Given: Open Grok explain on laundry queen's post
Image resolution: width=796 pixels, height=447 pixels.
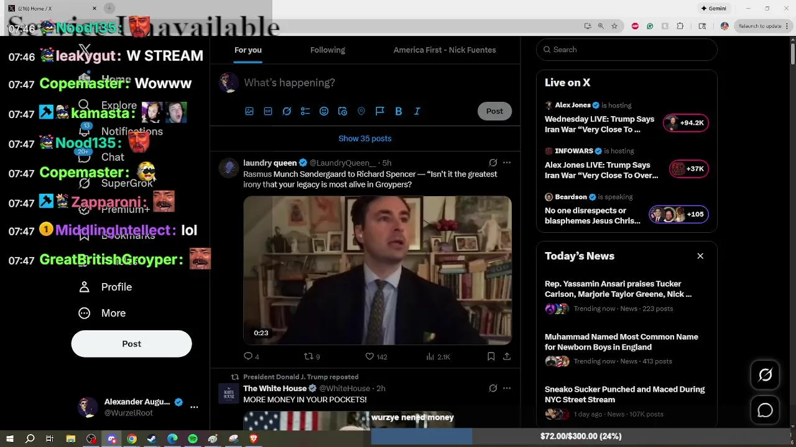Looking at the screenshot, I should pyautogui.click(x=493, y=163).
